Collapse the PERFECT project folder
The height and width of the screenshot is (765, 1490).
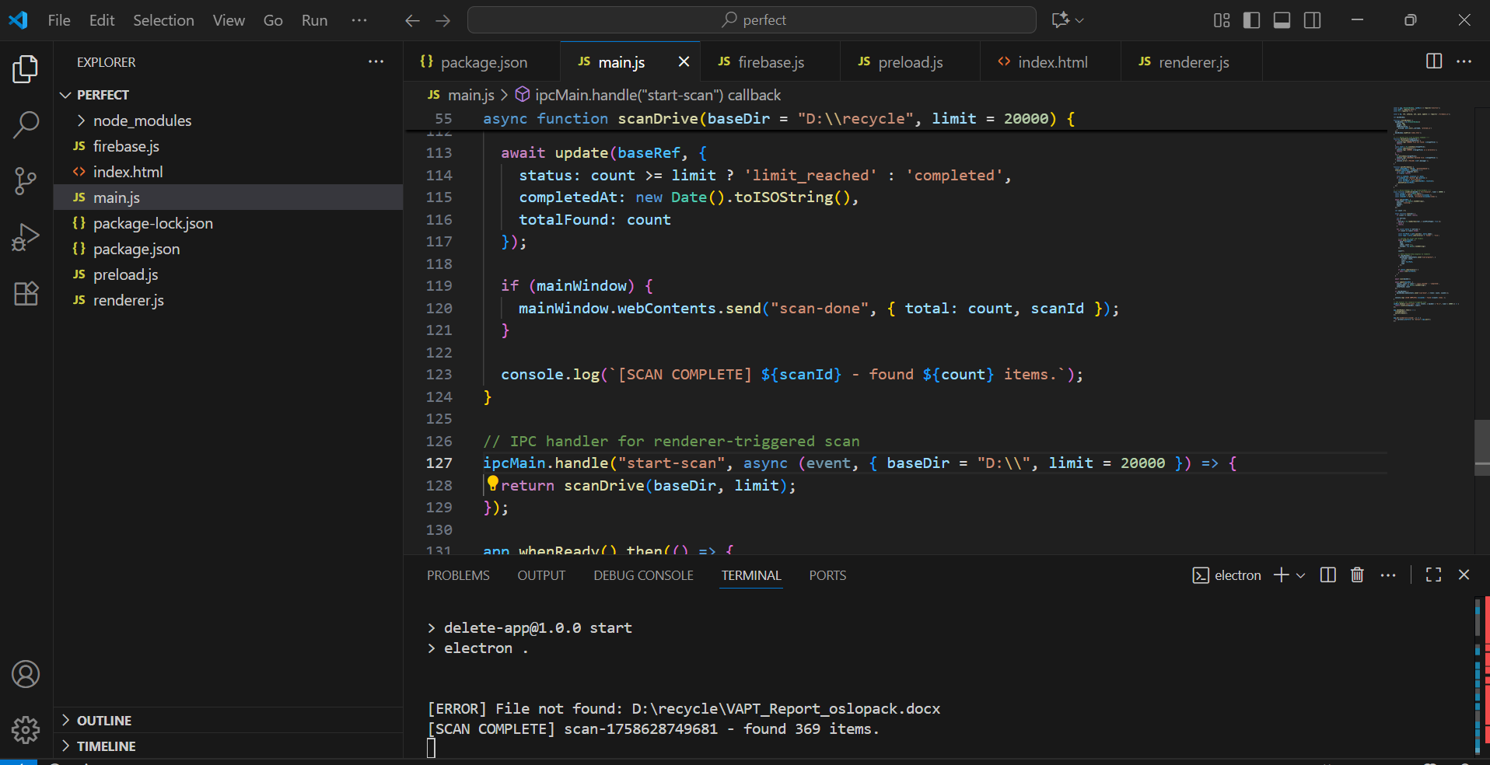click(65, 94)
